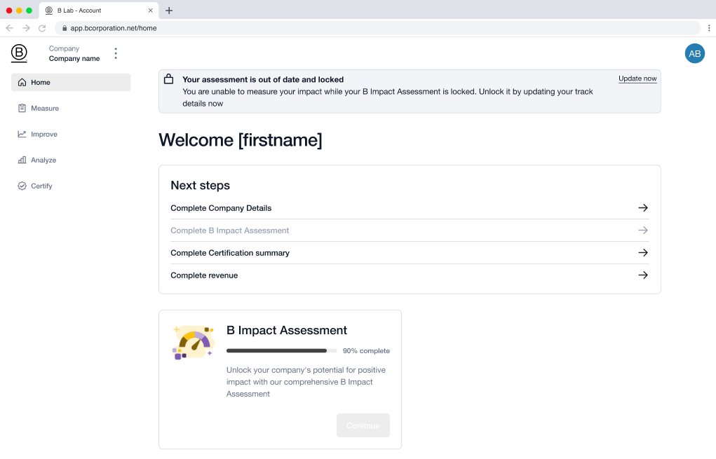Screen dimensions: 716x459
Task: Click the disabled Continue button
Action: click(x=363, y=425)
